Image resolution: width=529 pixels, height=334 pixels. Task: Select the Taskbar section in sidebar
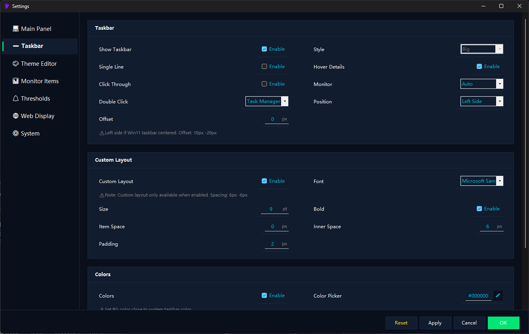coord(40,46)
